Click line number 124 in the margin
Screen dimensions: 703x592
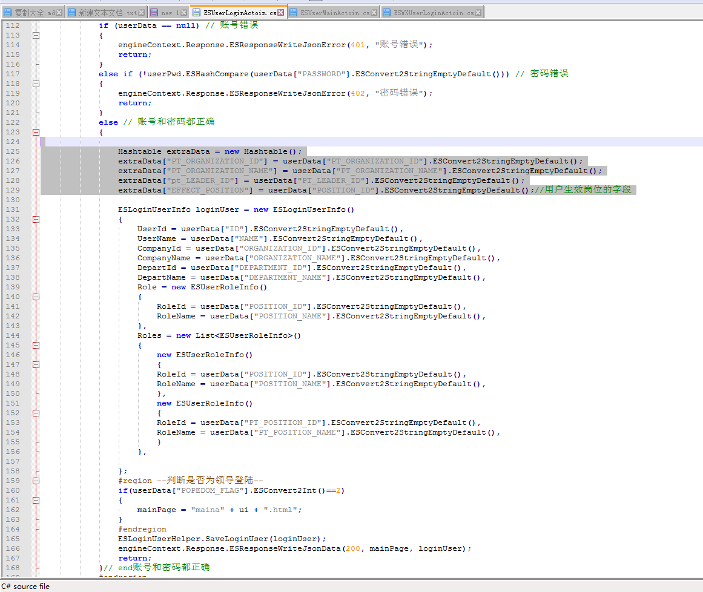click(13, 142)
